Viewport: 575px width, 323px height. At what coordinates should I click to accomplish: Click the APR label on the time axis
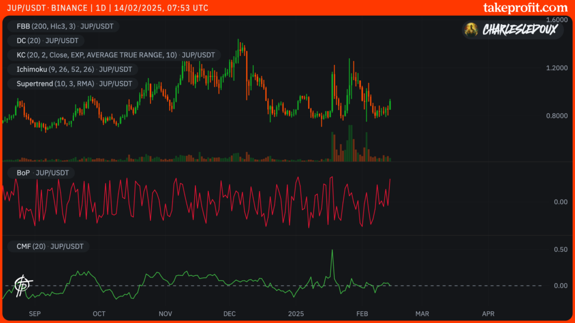[x=488, y=314]
